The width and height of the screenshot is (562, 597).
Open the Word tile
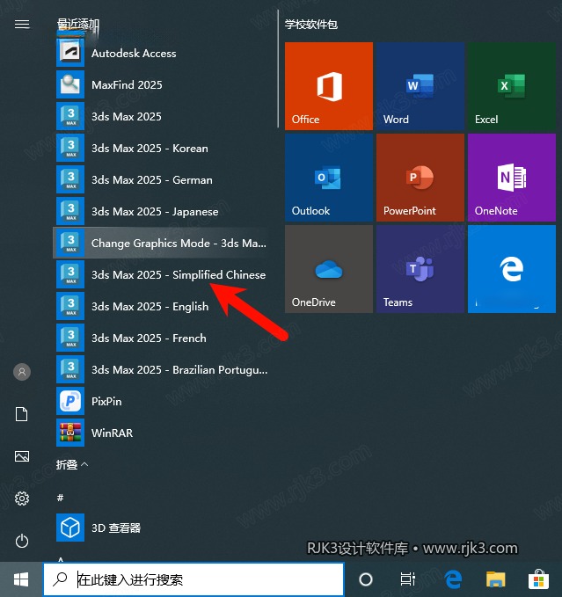click(x=420, y=86)
